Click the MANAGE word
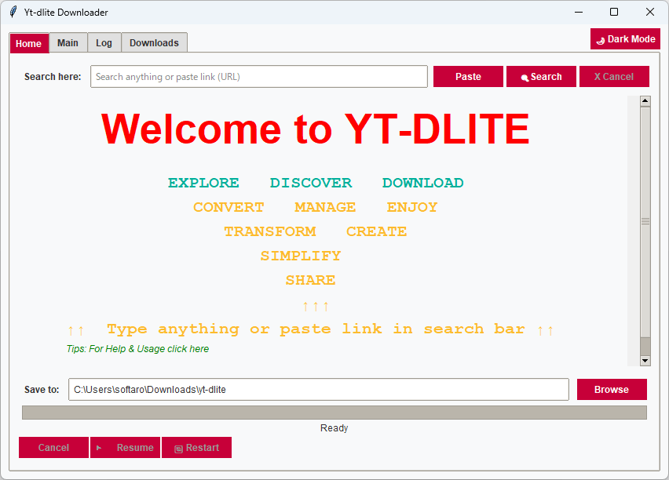 [x=325, y=207]
